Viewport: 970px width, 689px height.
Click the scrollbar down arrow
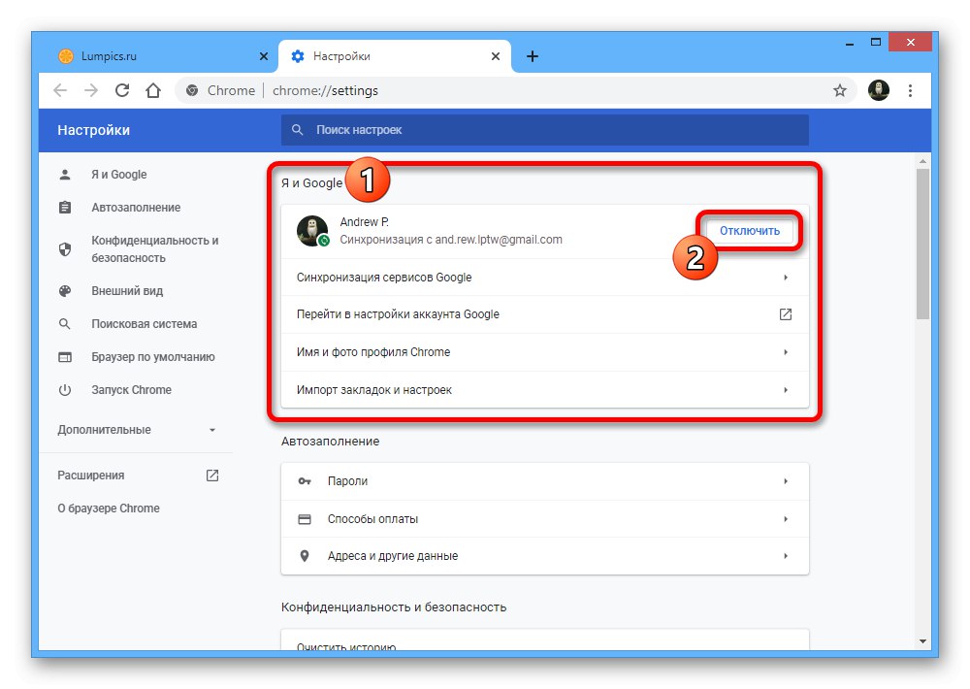pos(922,641)
